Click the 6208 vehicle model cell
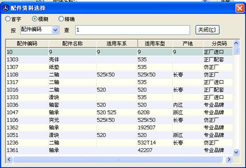Image resolution: width=246 pixels, height=168 pixels. (144, 112)
